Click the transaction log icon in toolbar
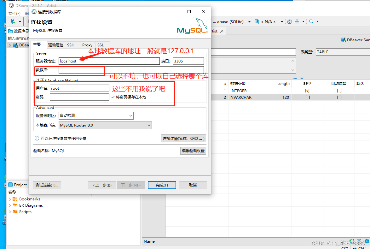 (x=297, y=22)
